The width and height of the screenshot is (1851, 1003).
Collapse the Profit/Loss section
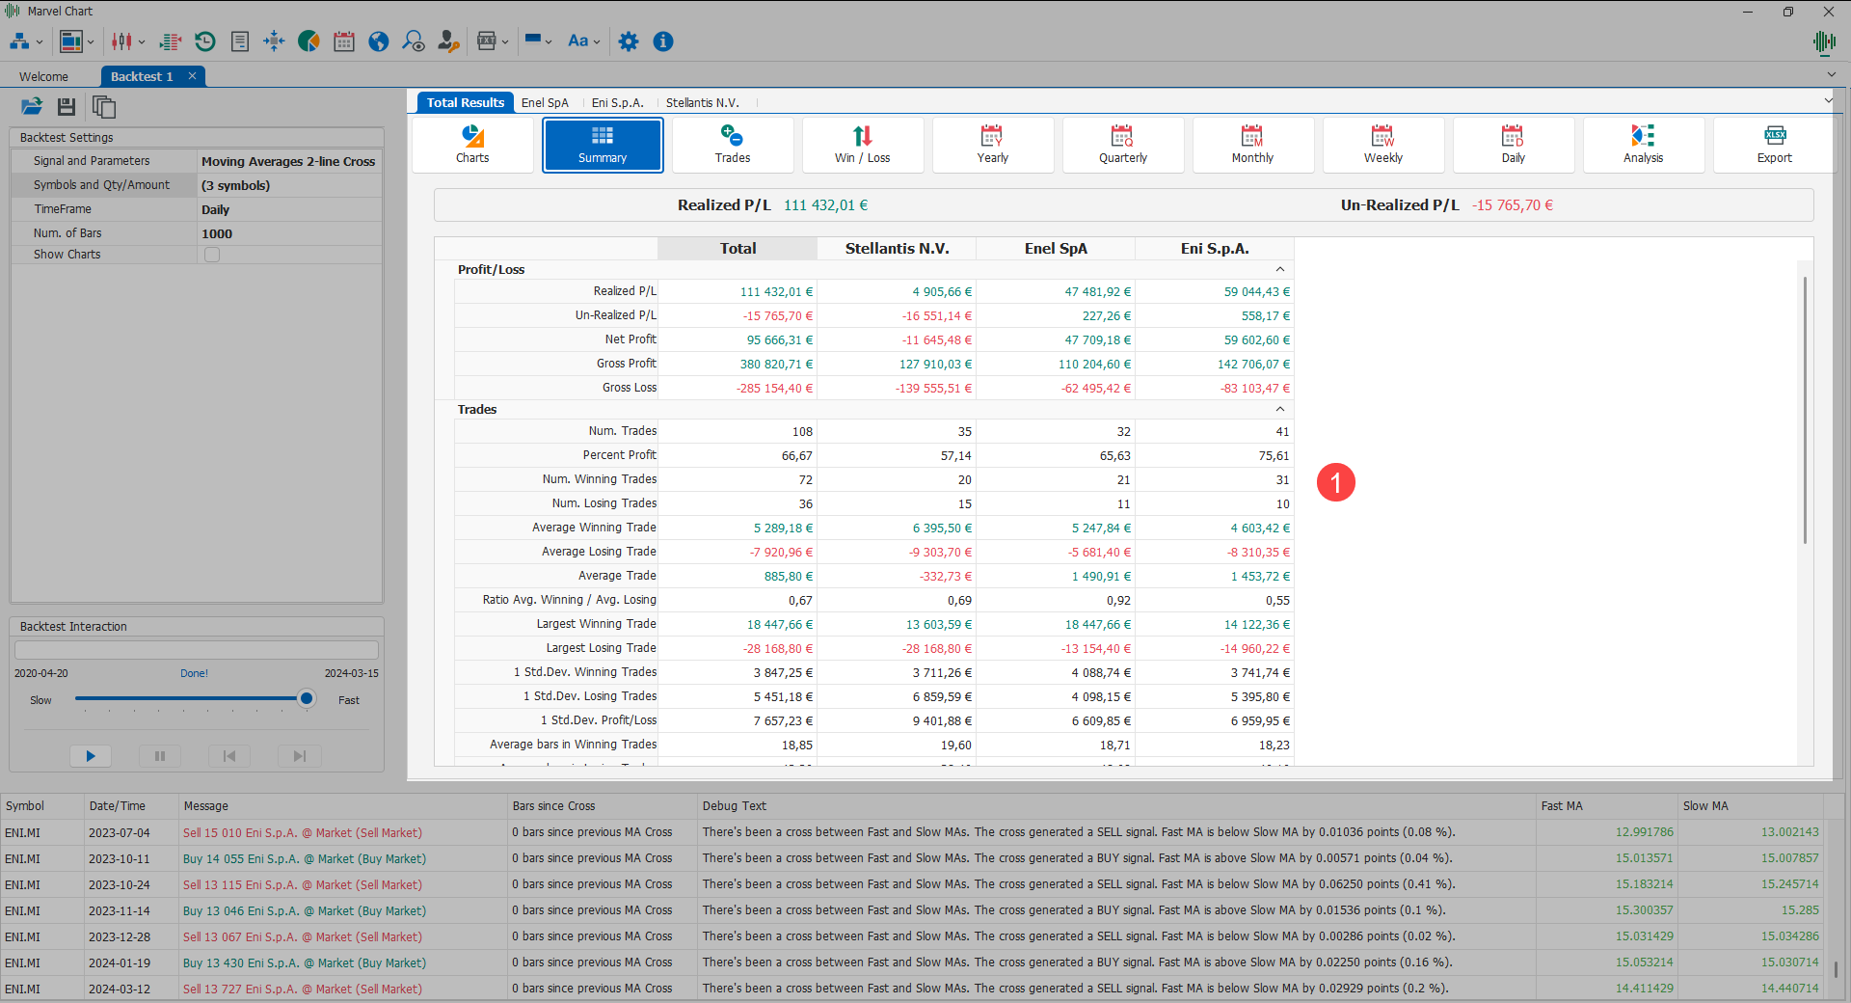tap(1280, 270)
